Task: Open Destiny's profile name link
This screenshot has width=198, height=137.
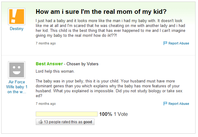Action: [x=16, y=29]
